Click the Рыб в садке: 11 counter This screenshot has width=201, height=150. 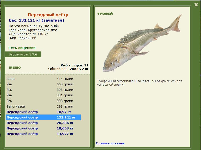point(74,65)
